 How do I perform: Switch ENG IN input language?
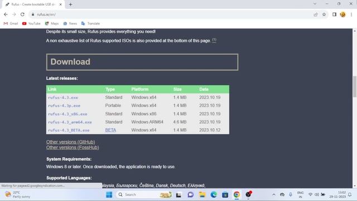click(300, 195)
